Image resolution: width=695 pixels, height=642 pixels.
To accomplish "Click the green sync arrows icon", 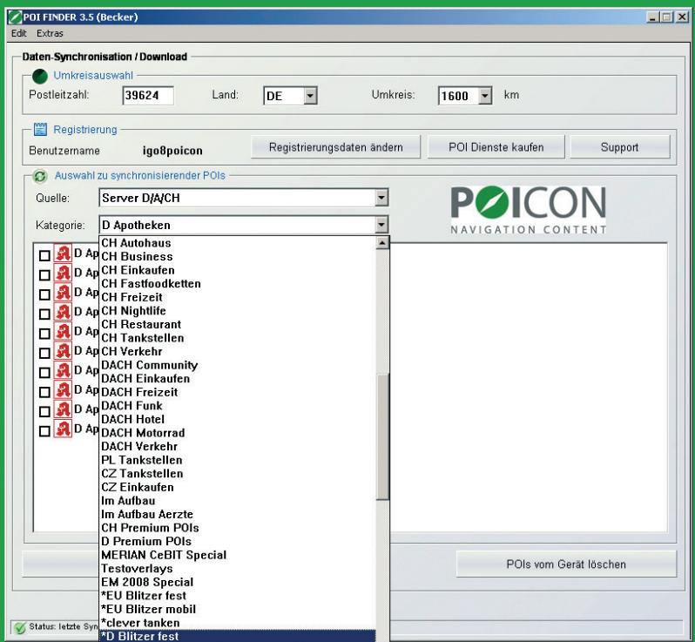I will pos(40,176).
